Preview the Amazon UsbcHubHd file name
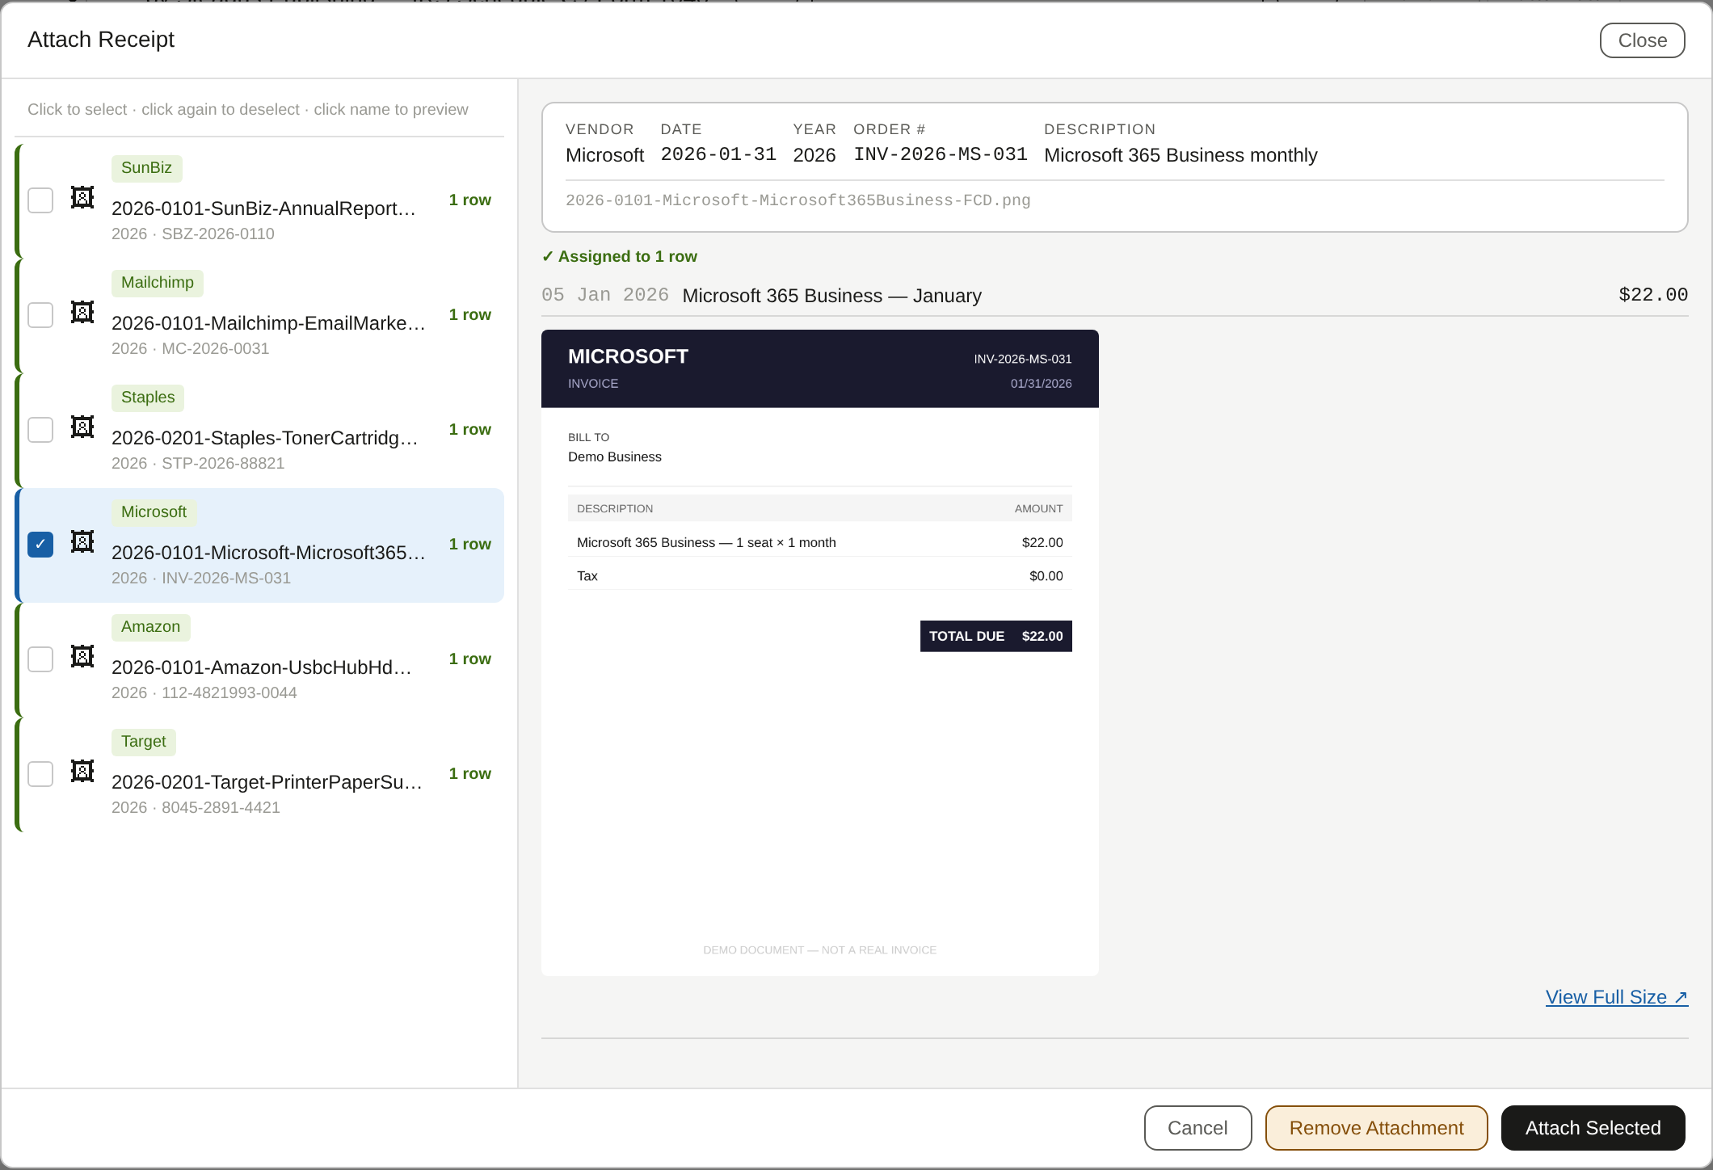 pos(262,667)
